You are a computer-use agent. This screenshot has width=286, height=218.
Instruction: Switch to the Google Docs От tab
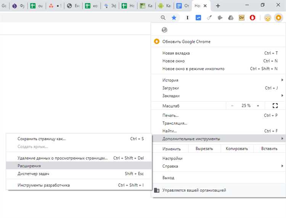coord(183,6)
